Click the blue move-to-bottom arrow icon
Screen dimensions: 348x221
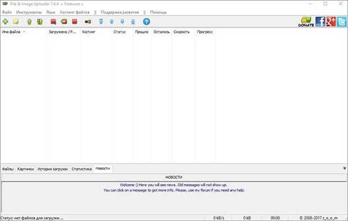coord(133,21)
